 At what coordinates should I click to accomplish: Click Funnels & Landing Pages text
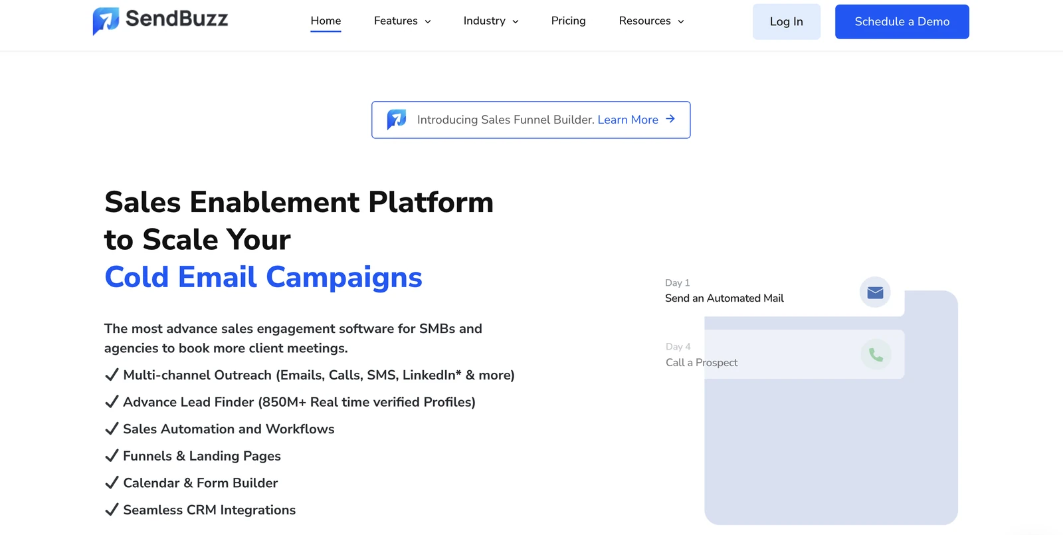click(202, 456)
